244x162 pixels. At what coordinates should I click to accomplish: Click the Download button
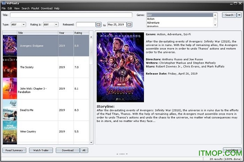coord(68,151)
